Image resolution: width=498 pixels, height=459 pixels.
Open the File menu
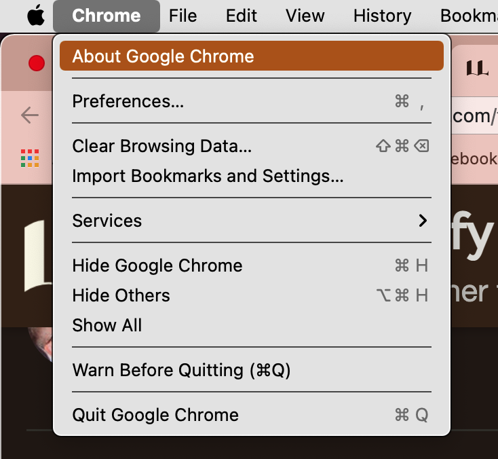pyautogui.click(x=183, y=16)
